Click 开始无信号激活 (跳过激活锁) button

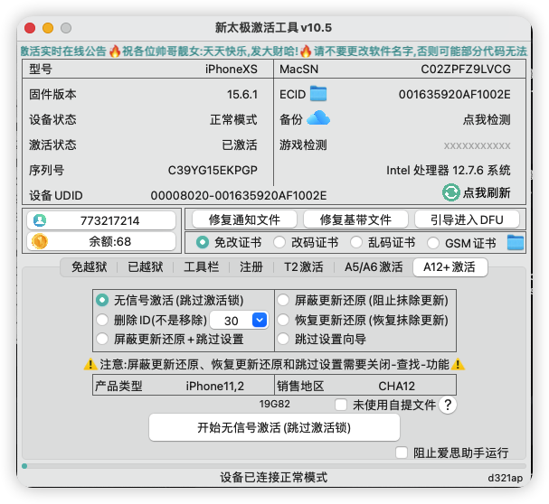274,427
